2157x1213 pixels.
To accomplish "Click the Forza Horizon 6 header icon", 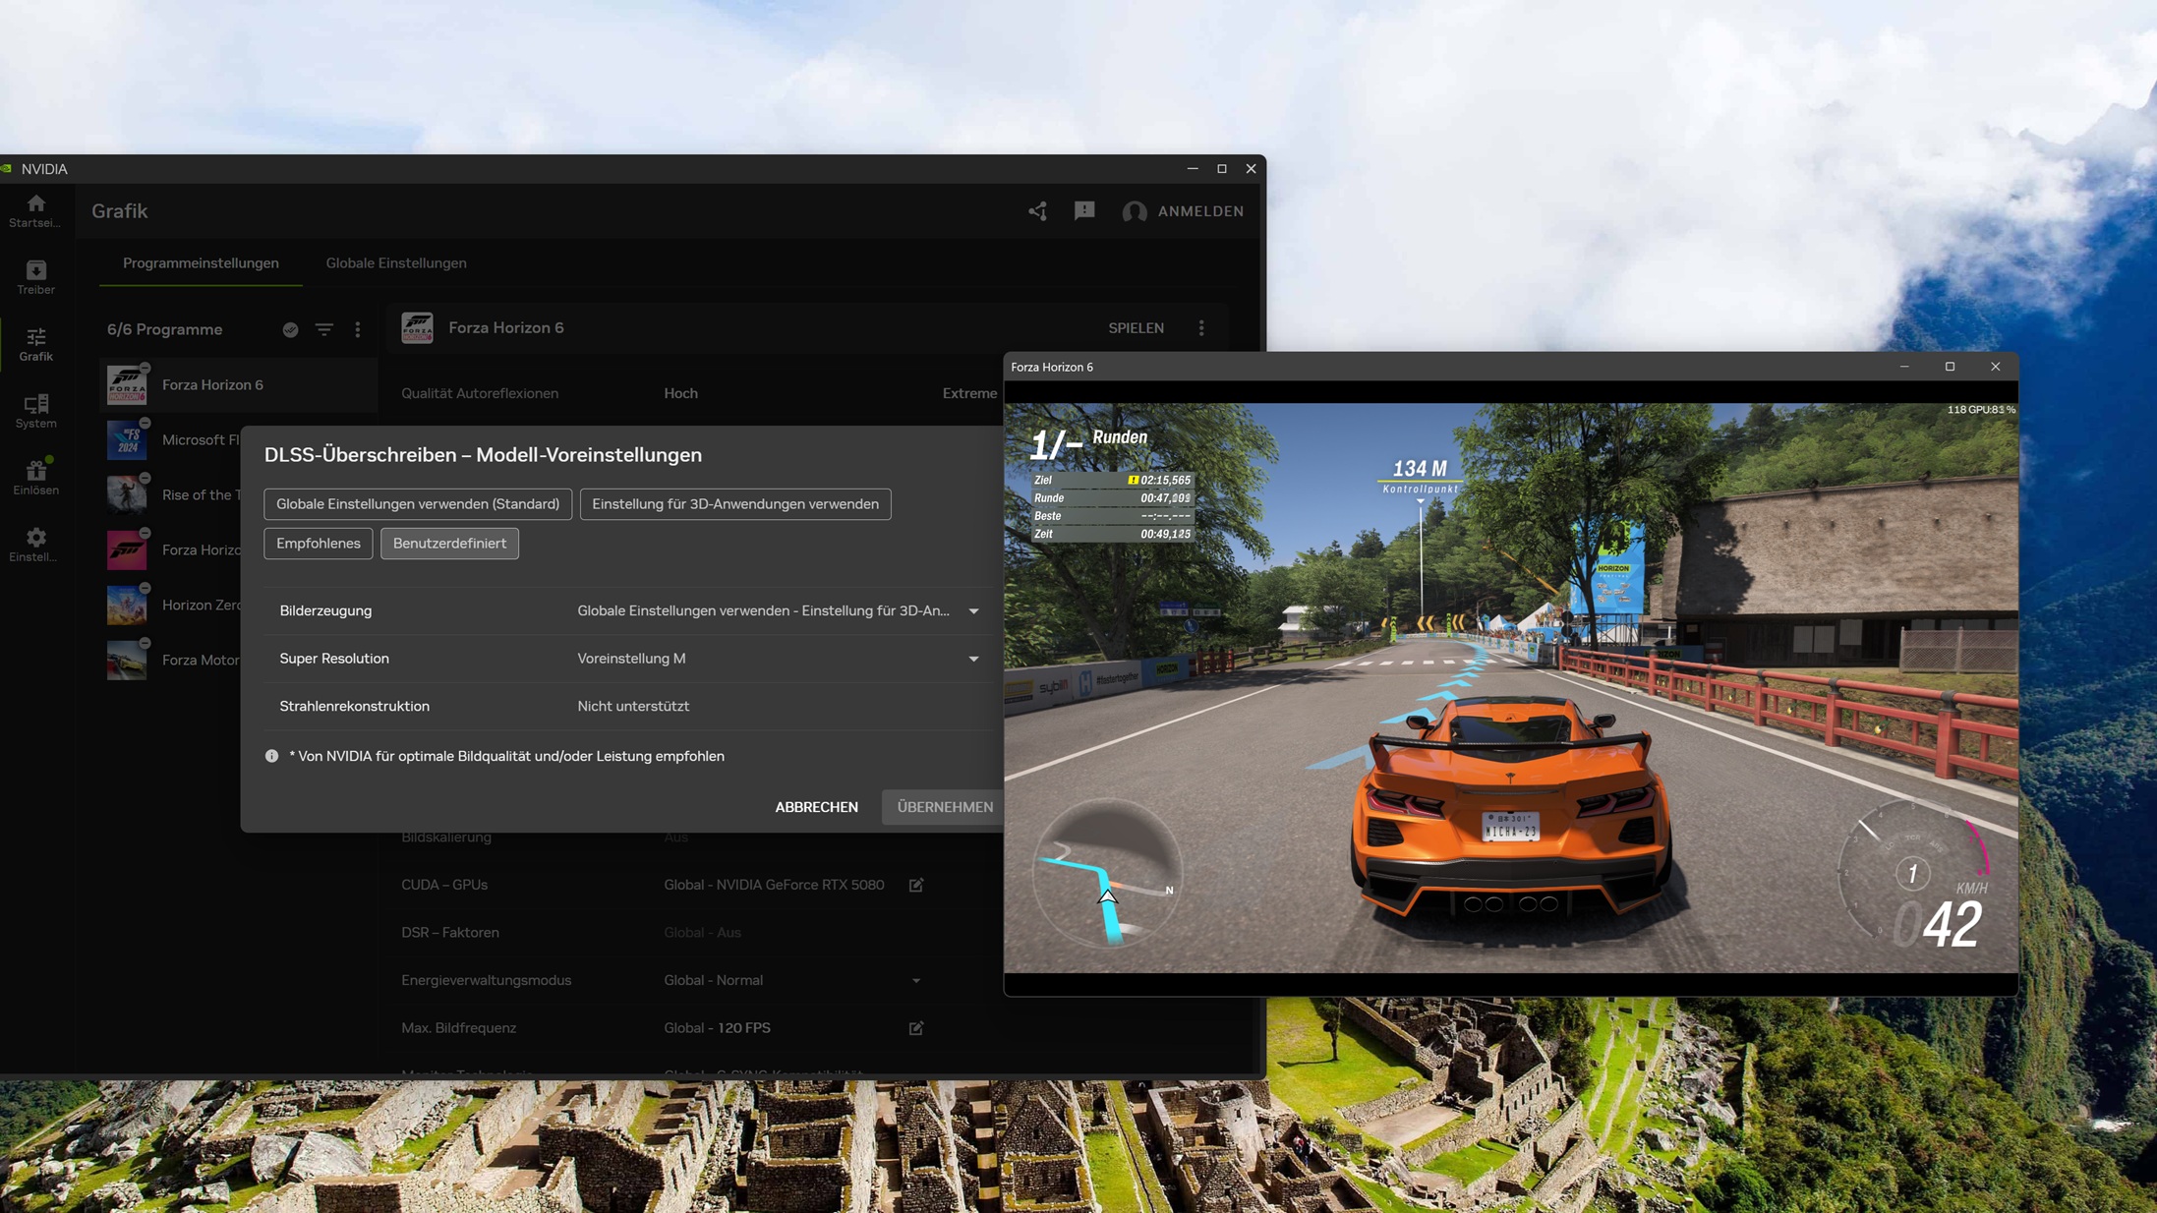I will coord(417,328).
